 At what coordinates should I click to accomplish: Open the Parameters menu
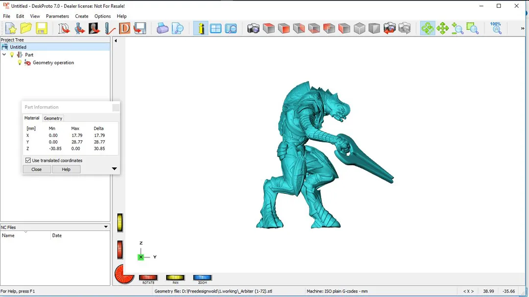pos(57,16)
